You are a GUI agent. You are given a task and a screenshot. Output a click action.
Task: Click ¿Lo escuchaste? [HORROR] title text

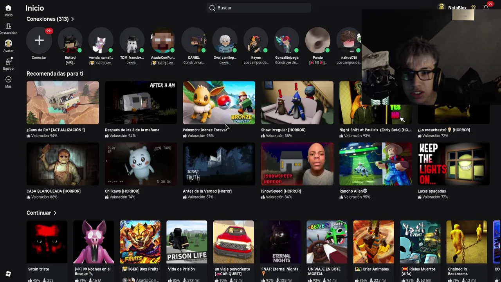[444, 130]
